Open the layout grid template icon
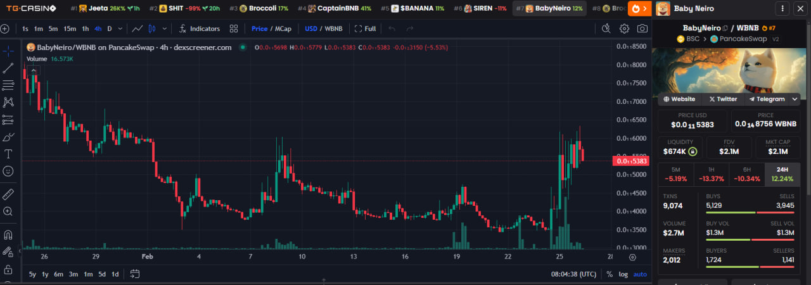 (x=234, y=28)
